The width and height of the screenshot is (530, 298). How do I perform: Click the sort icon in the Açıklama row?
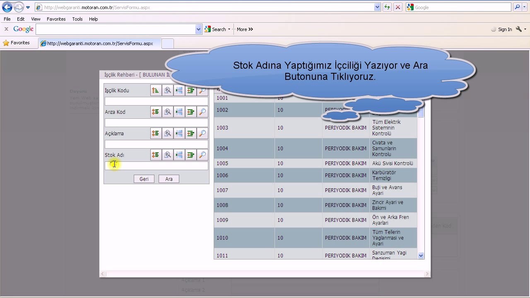(156, 133)
